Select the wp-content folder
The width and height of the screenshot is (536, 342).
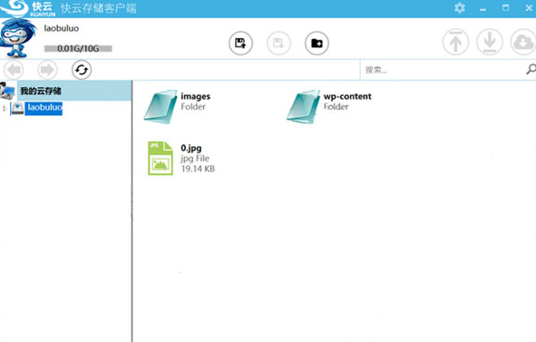click(x=329, y=106)
